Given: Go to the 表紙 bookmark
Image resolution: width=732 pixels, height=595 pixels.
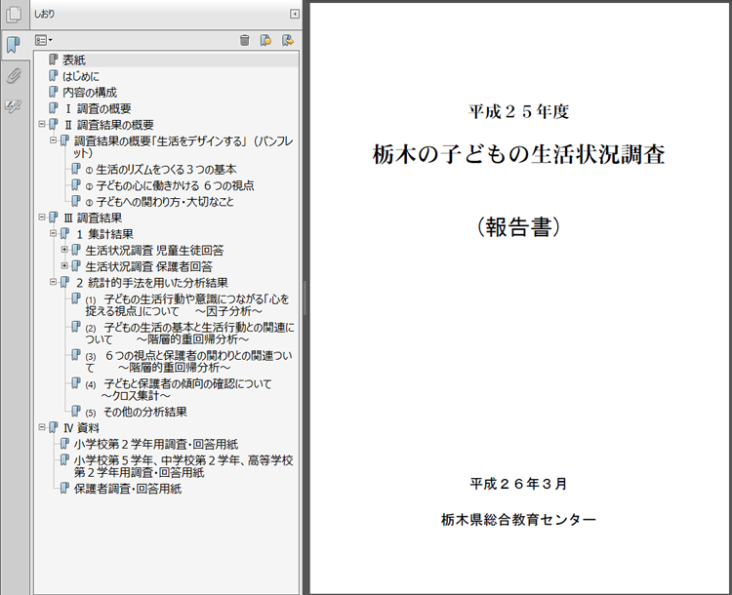Looking at the screenshot, I should click(74, 59).
